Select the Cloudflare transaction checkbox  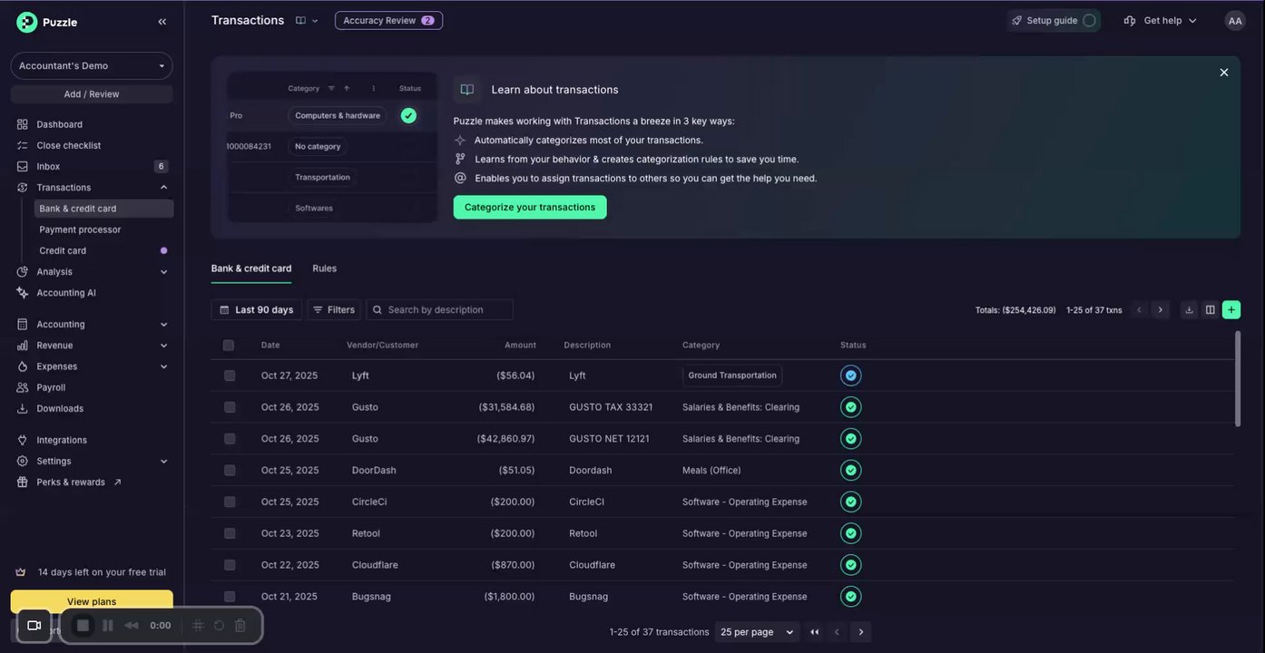(x=230, y=565)
